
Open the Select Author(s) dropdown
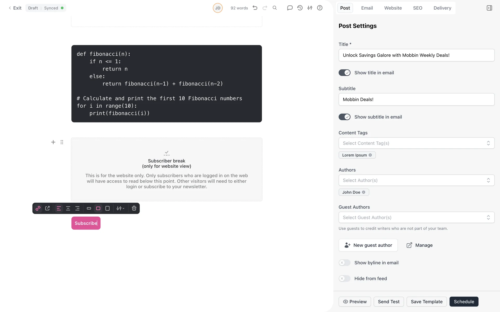(416, 180)
